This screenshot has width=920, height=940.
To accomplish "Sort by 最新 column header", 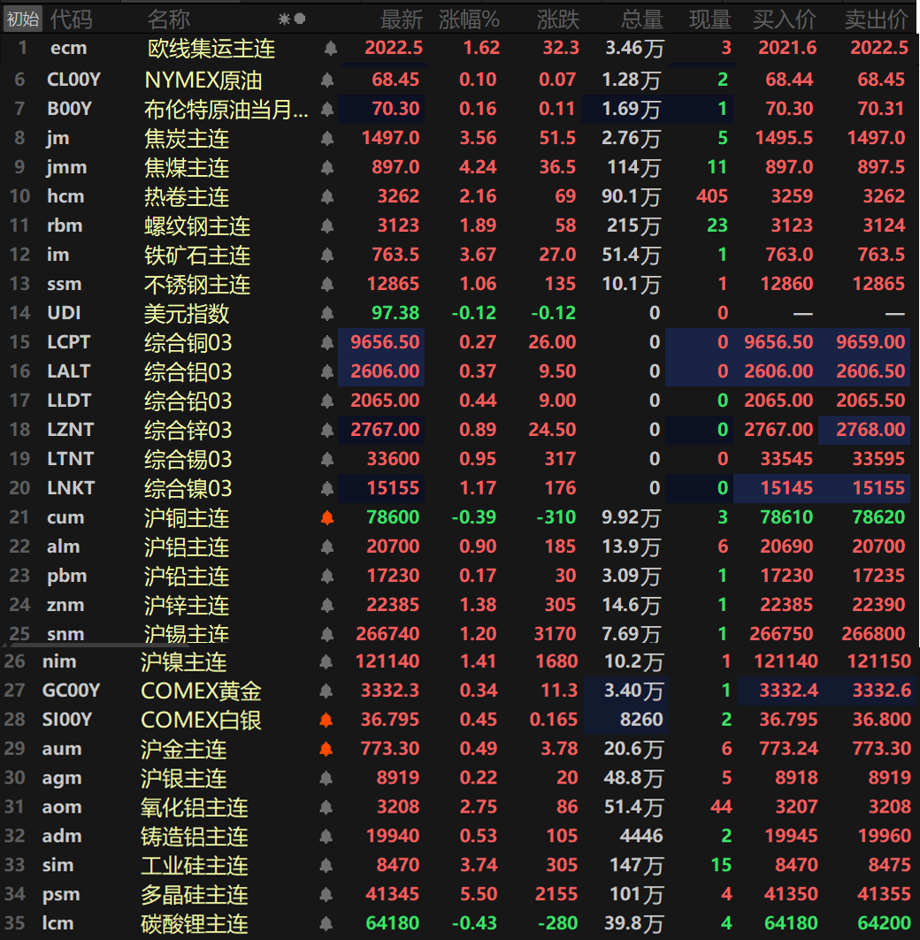I will [402, 19].
